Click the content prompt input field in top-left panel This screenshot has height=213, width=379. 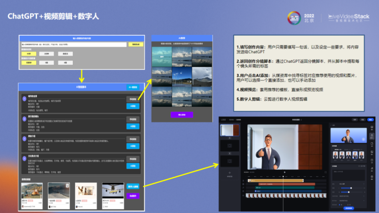(x=74, y=44)
